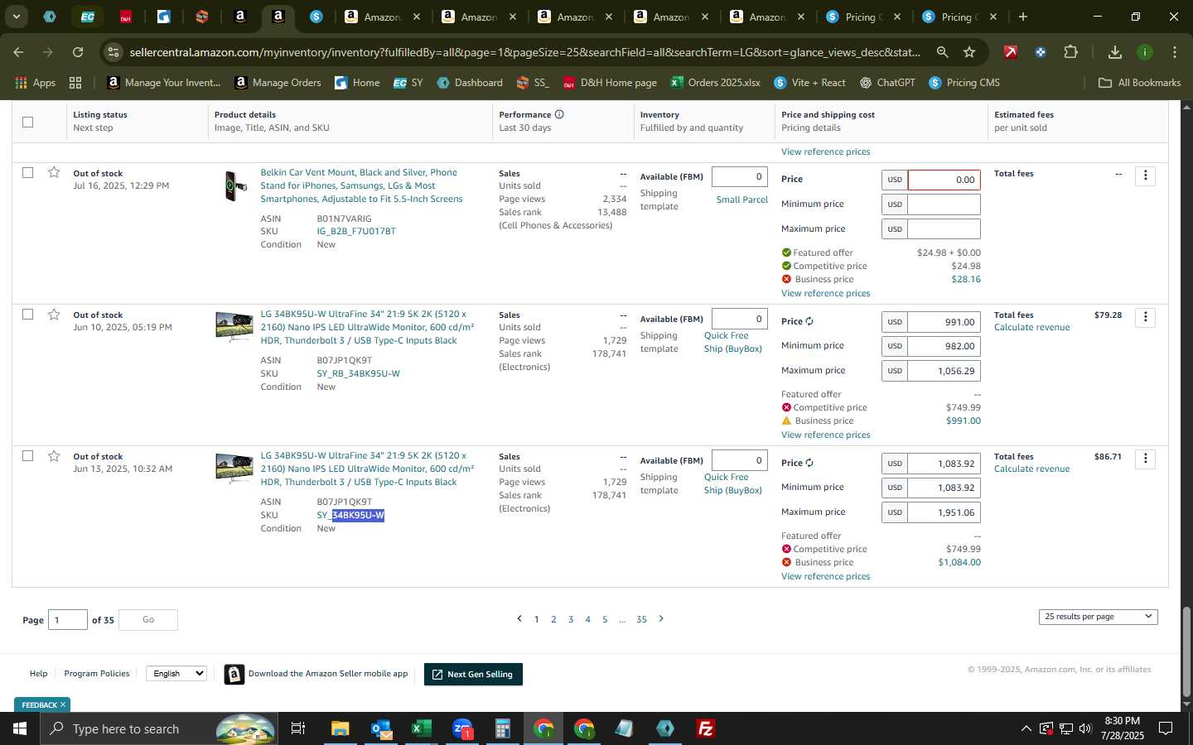Click the site info icon in address bar
The width and height of the screenshot is (1193, 745).
[x=114, y=52]
